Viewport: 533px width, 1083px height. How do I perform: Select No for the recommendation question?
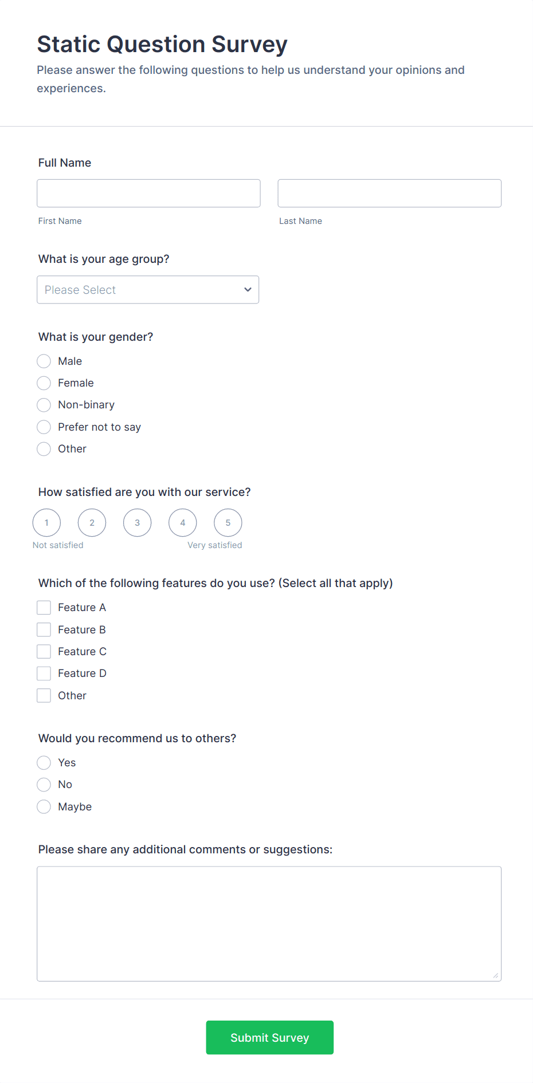pos(44,784)
